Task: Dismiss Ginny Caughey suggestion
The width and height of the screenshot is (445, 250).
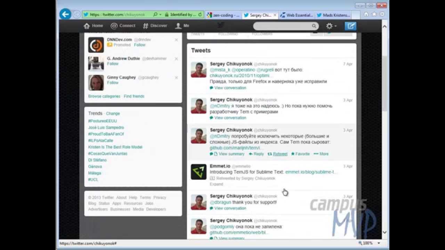Action: click(x=176, y=77)
